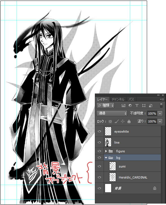Close the layers panel
The height and width of the screenshot is (205, 166).
coord(163,95)
